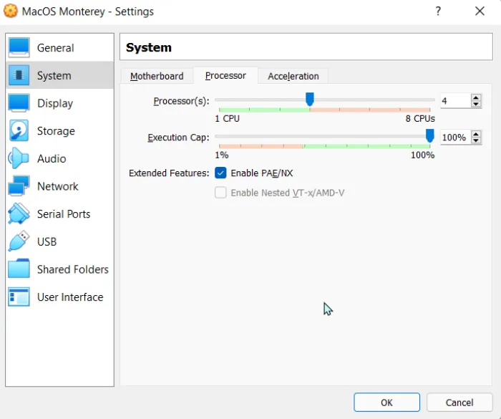Open the USB connector icon
This screenshot has height=419, width=501.
[x=19, y=241]
